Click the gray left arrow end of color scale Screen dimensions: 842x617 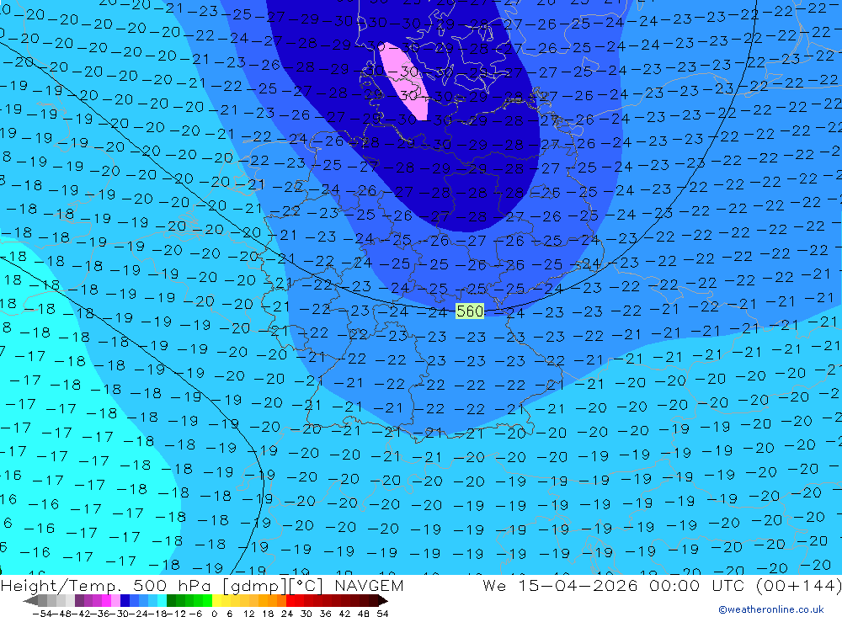[x=30, y=601]
